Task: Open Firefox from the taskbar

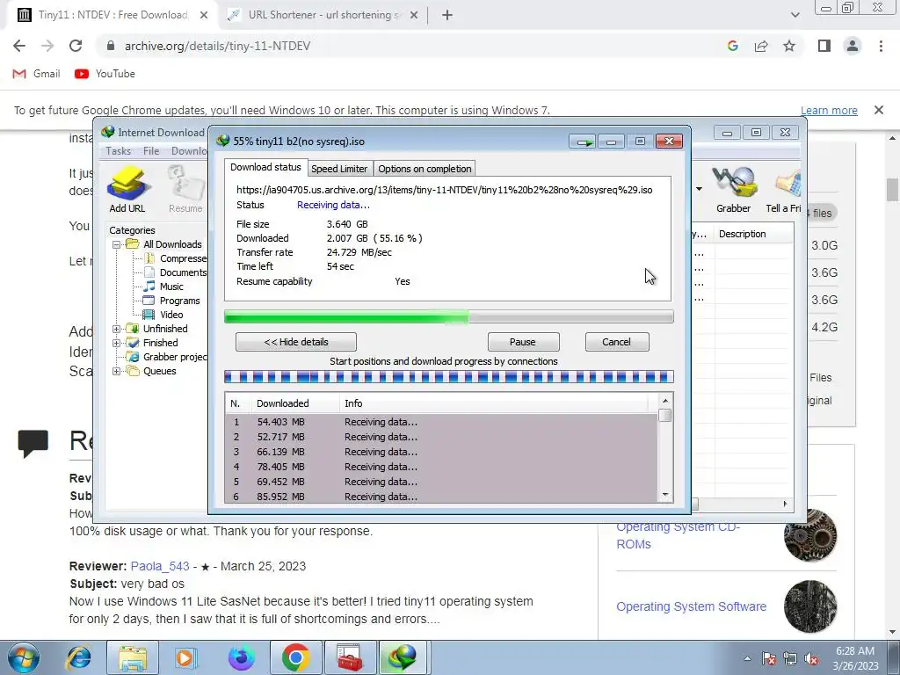Action: tap(241, 657)
